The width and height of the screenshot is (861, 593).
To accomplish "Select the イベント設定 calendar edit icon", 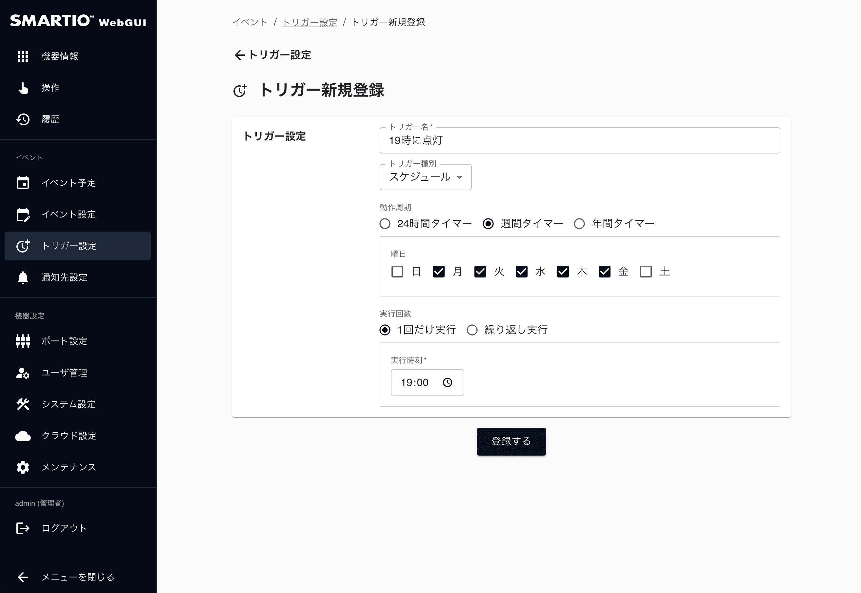I will pyautogui.click(x=23, y=215).
